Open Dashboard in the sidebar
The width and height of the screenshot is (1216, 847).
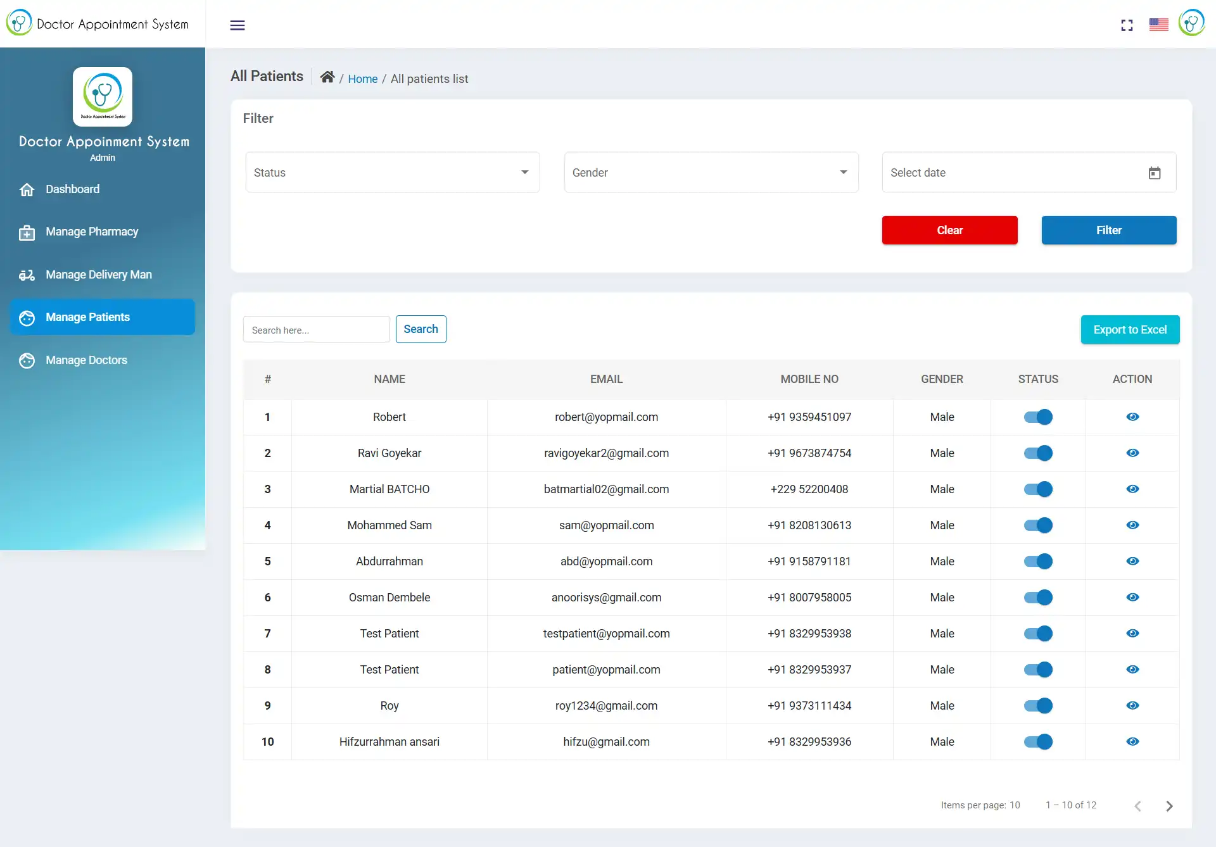103,189
